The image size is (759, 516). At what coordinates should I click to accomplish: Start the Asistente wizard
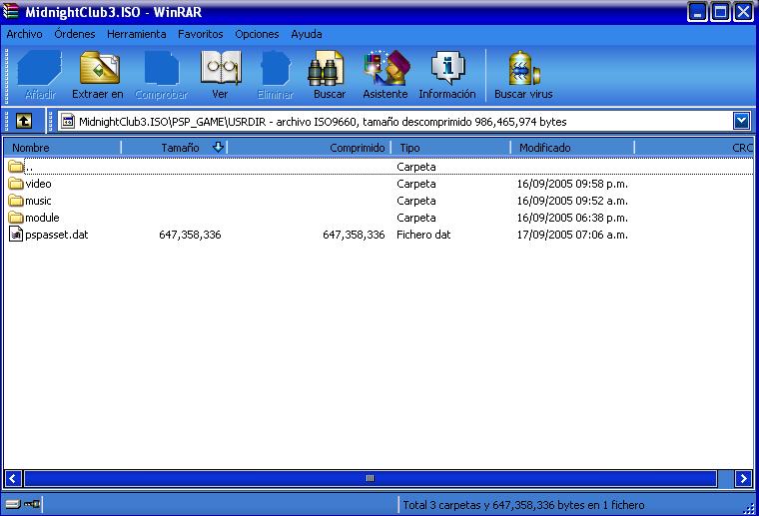point(385,75)
